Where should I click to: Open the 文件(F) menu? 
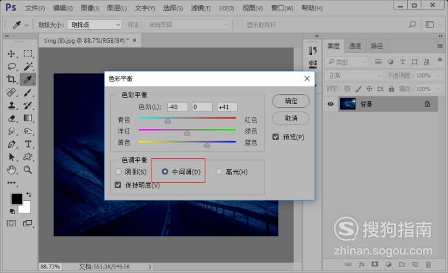(35, 8)
